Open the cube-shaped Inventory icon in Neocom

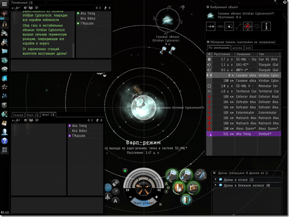coord(4,105)
